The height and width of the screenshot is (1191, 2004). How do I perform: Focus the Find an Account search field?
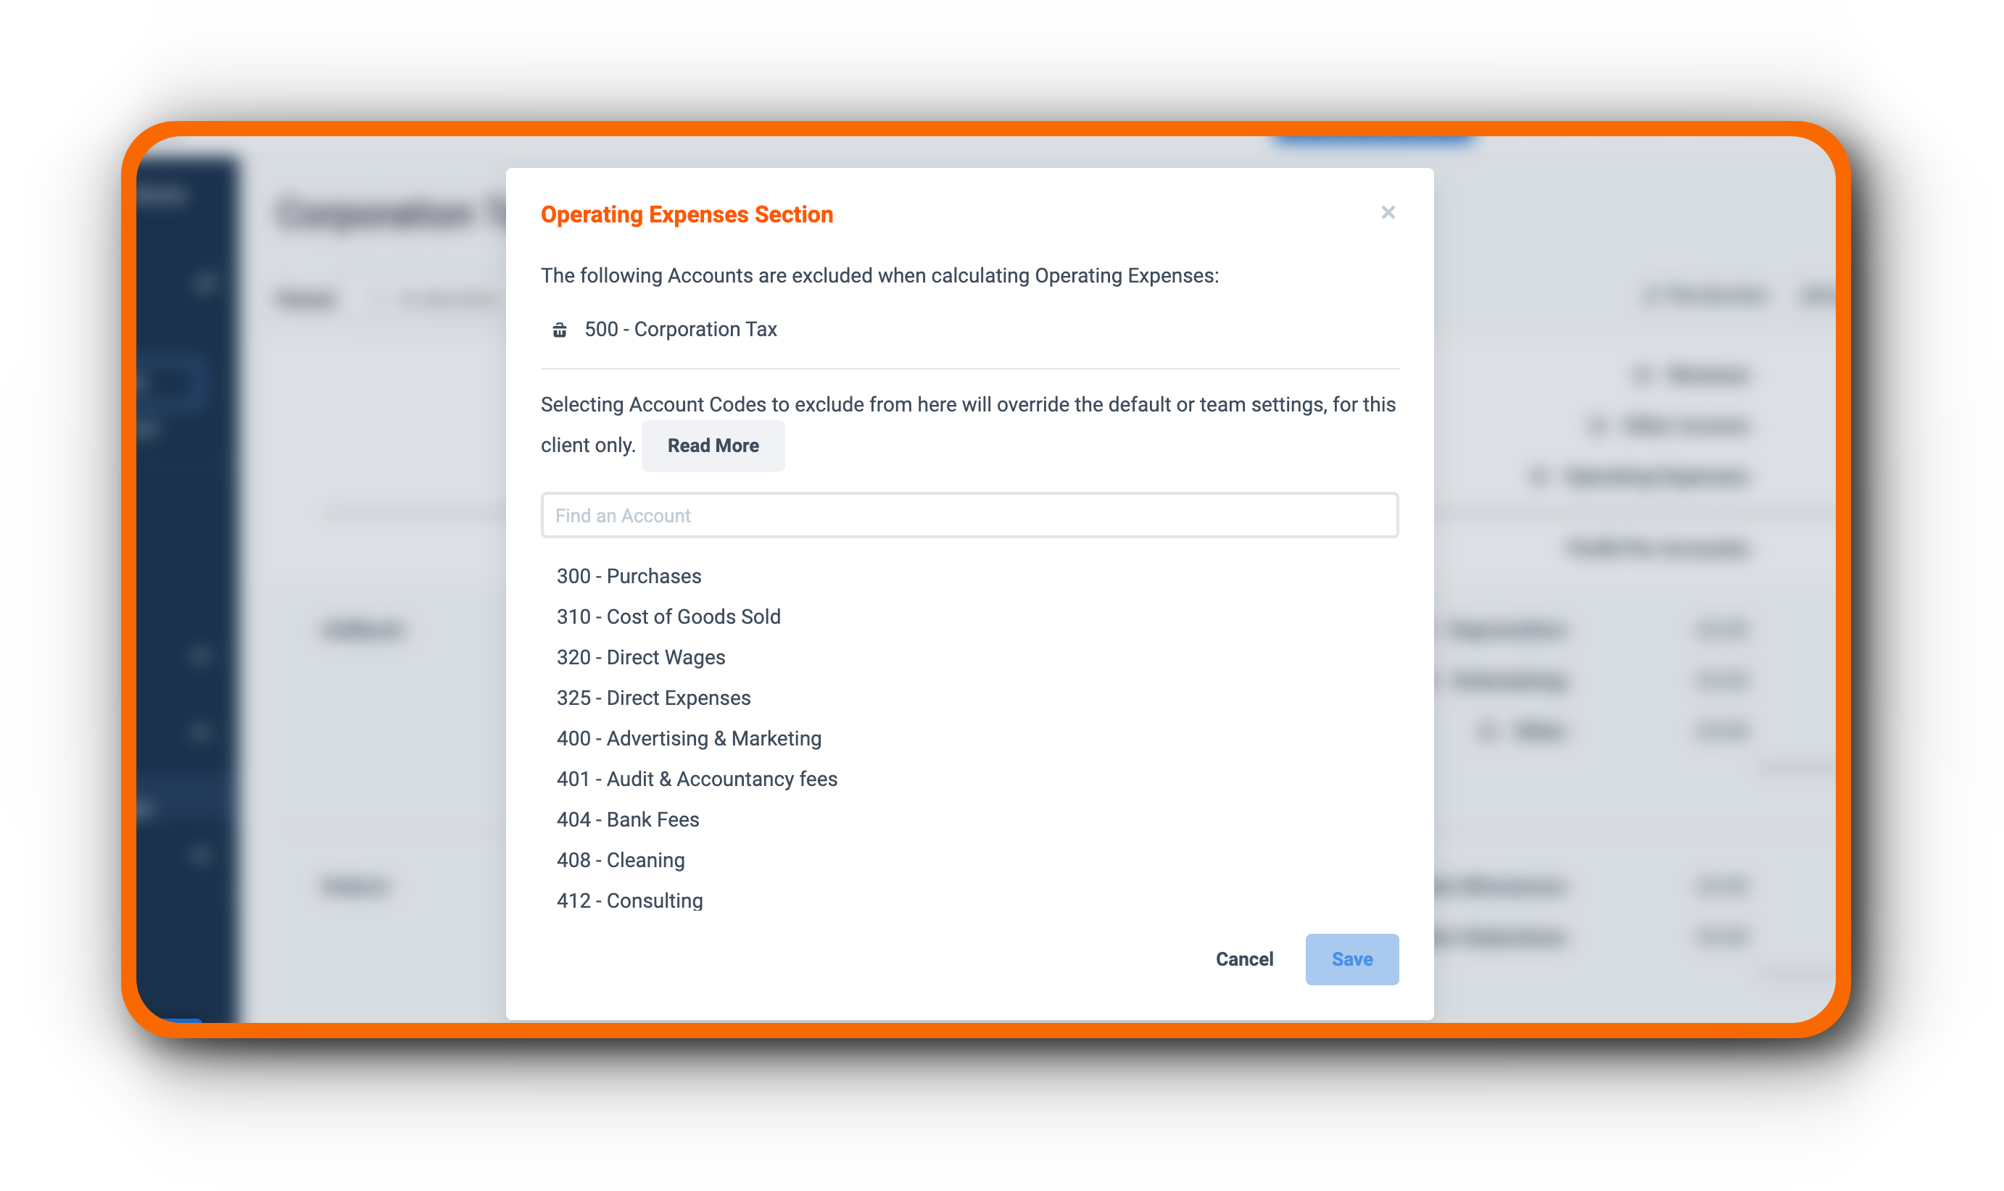[969, 515]
